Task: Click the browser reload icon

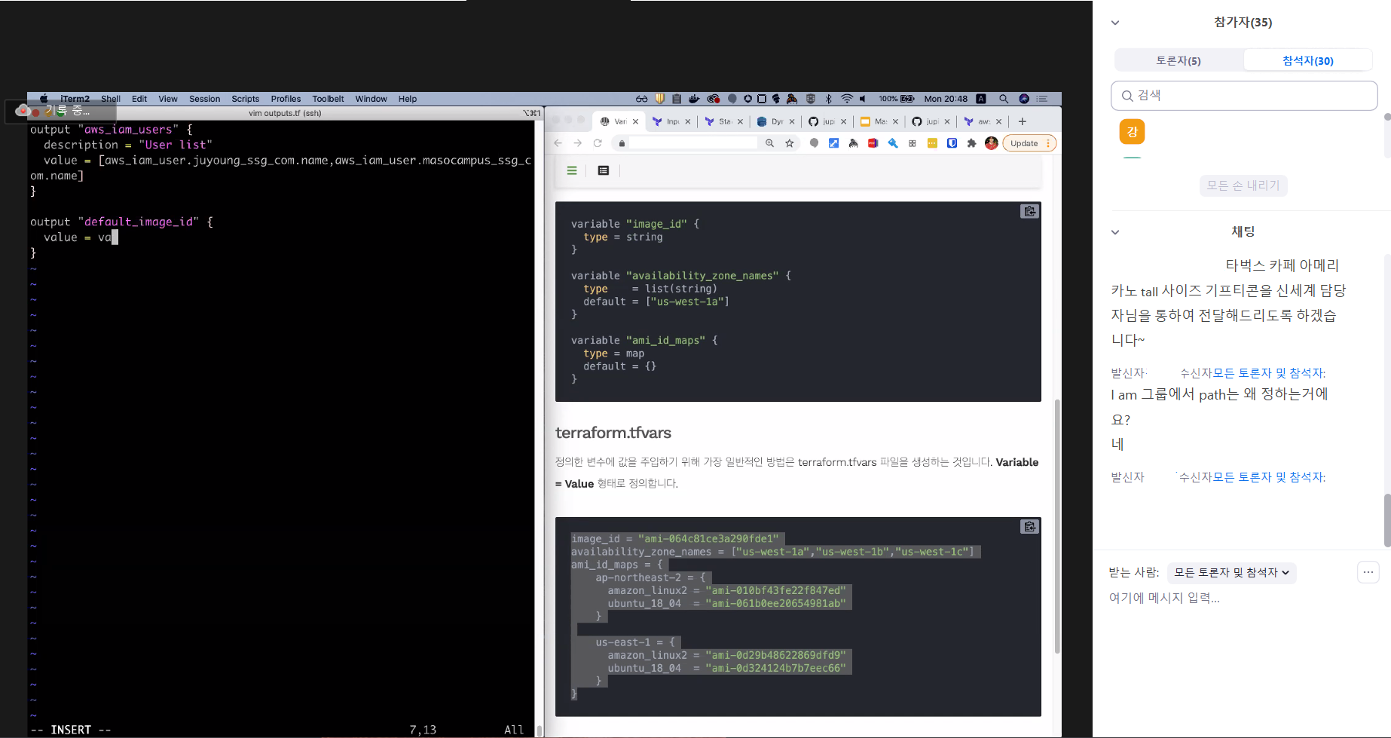Action: [598, 143]
